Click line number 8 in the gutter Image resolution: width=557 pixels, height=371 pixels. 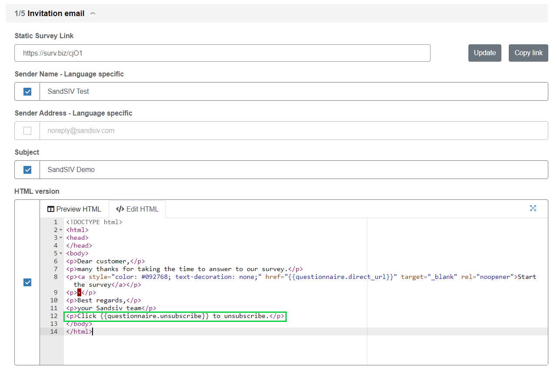(56, 277)
